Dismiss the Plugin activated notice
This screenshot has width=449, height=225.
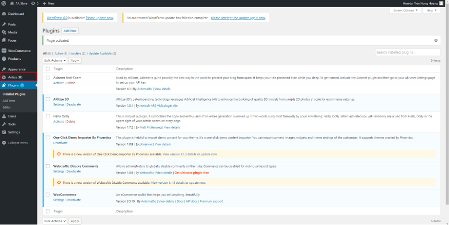[x=436, y=40]
